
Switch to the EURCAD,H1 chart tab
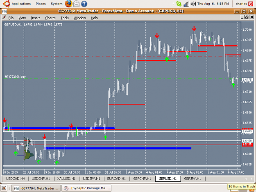click(x=116, y=178)
